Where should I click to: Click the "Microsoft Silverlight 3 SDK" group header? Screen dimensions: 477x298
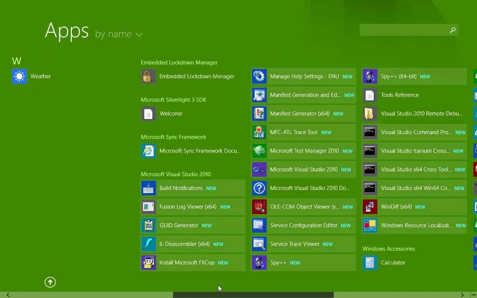(174, 100)
